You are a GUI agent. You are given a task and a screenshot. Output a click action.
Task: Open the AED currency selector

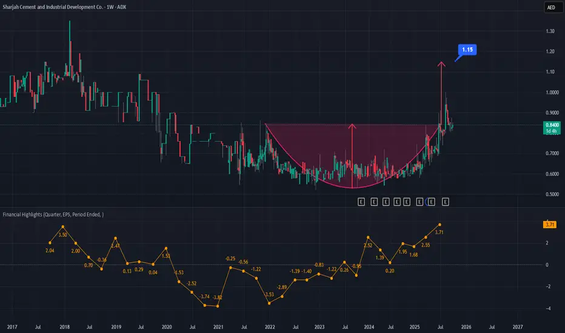553,7
